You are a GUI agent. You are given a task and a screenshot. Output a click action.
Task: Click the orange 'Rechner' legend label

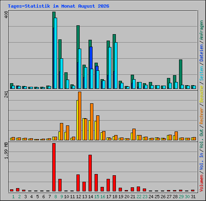(x=202, y=116)
